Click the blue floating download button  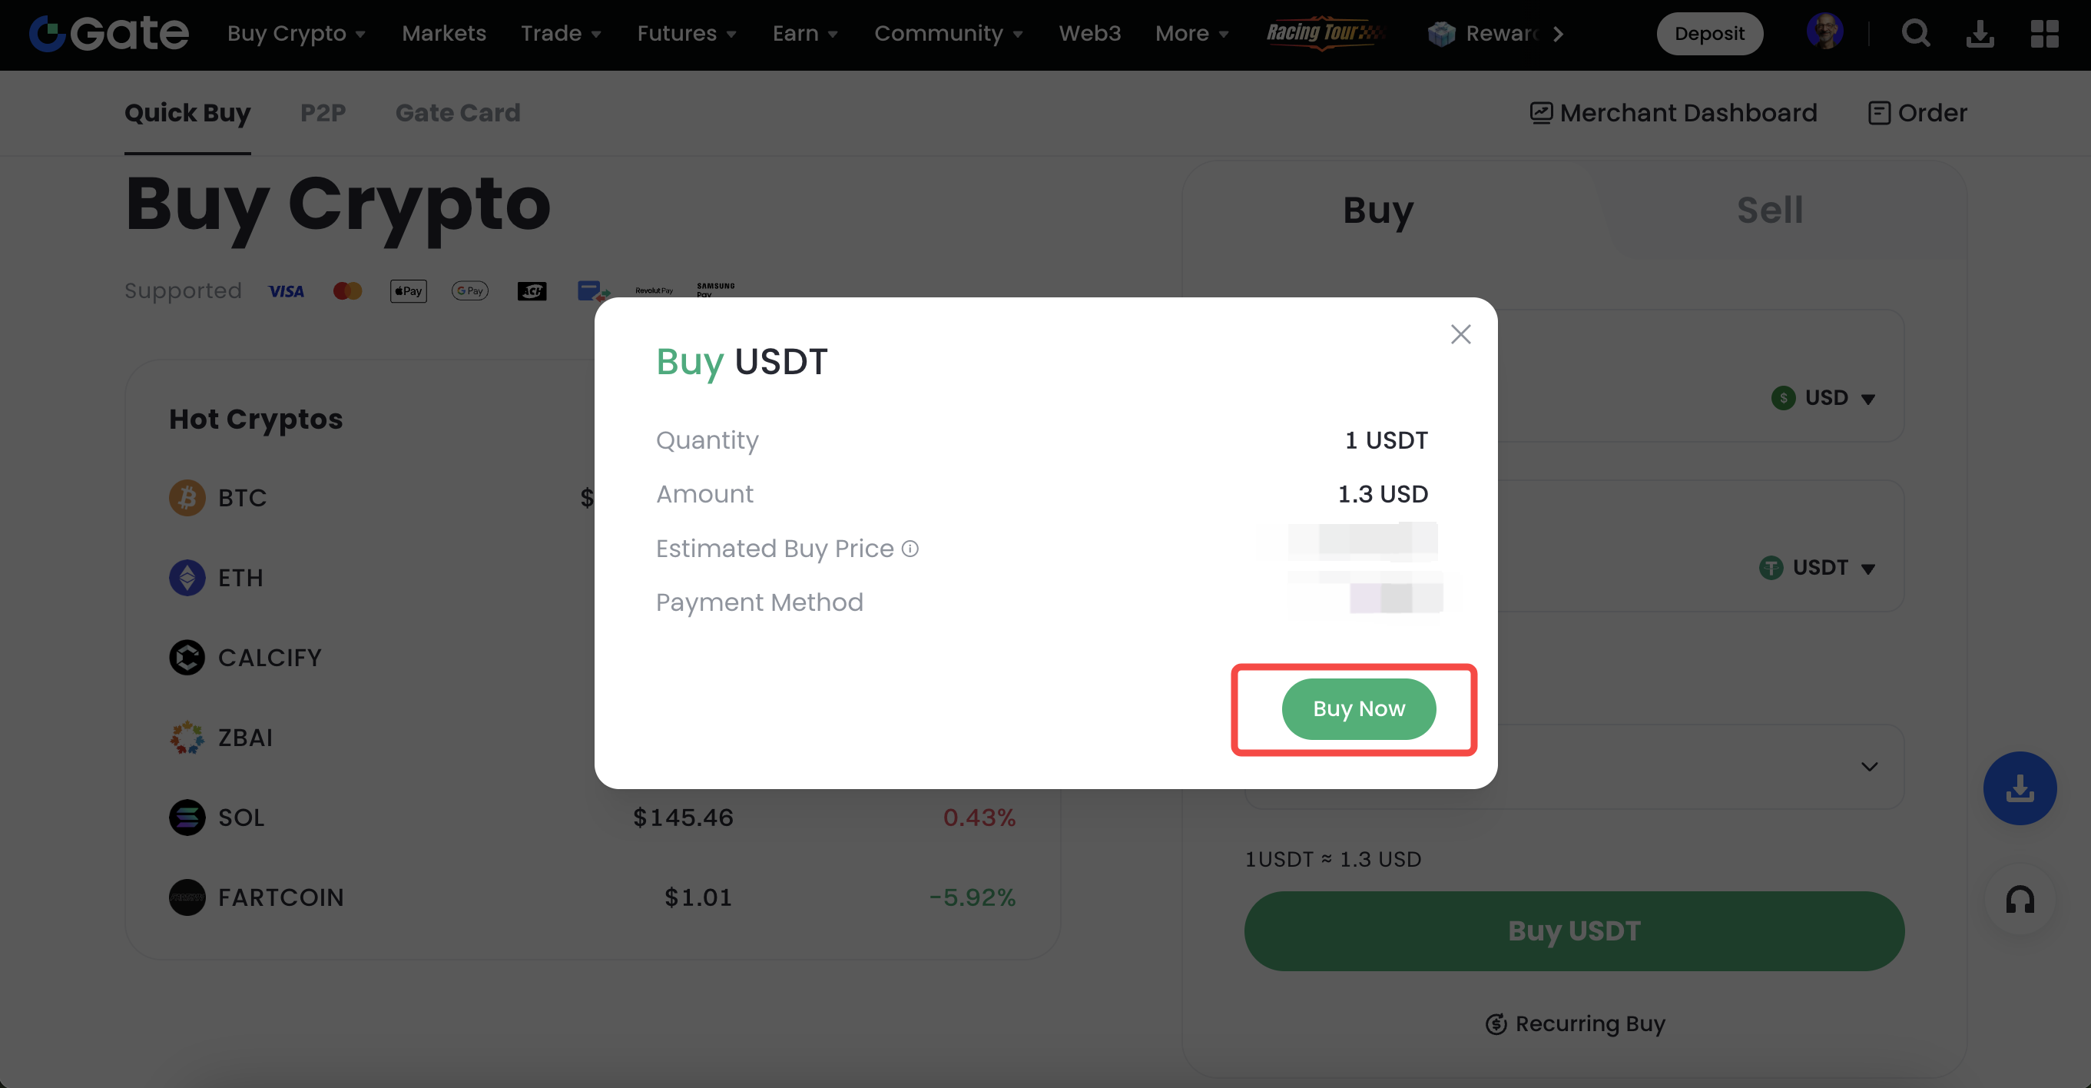tap(2020, 788)
